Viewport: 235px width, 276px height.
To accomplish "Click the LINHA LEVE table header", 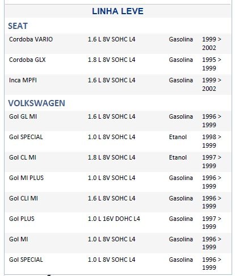I will pos(117,11).
